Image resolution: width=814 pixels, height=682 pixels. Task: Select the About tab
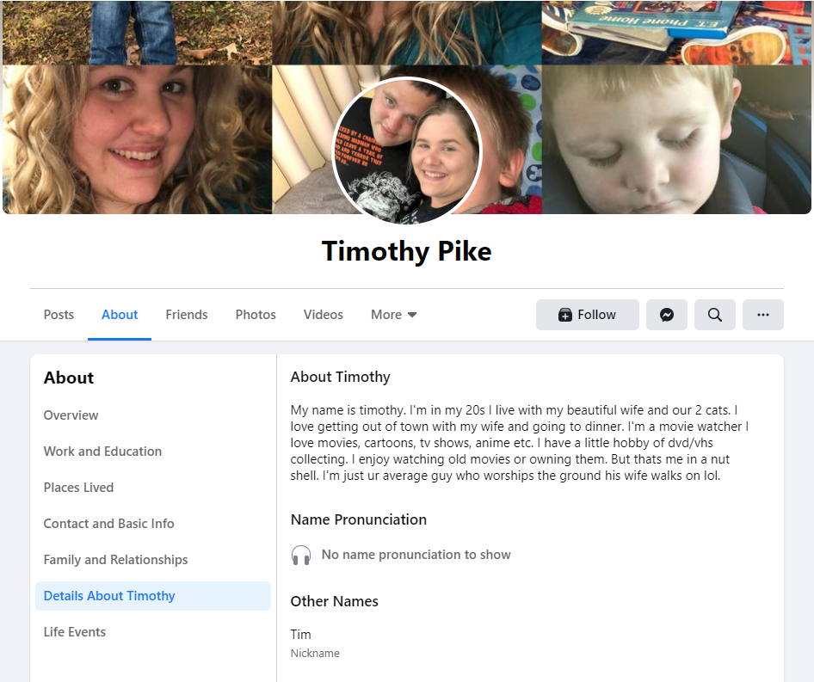tap(120, 315)
